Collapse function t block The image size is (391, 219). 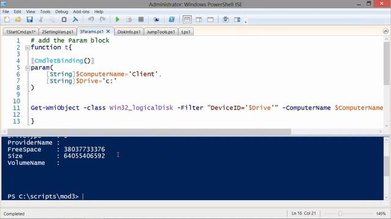point(27,47)
